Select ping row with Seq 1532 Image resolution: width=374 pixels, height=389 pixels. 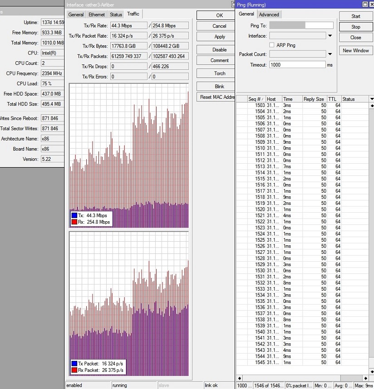pos(302,283)
